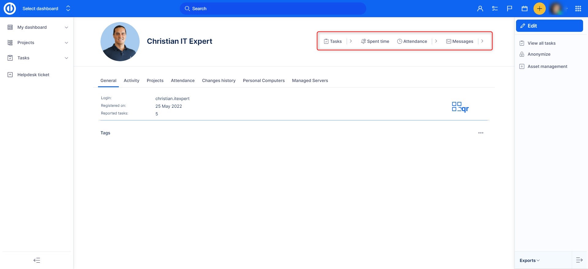The width and height of the screenshot is (588, 269).
Task: Expand the My dashboard sidebar menu
Action: [x=66, y=27]
